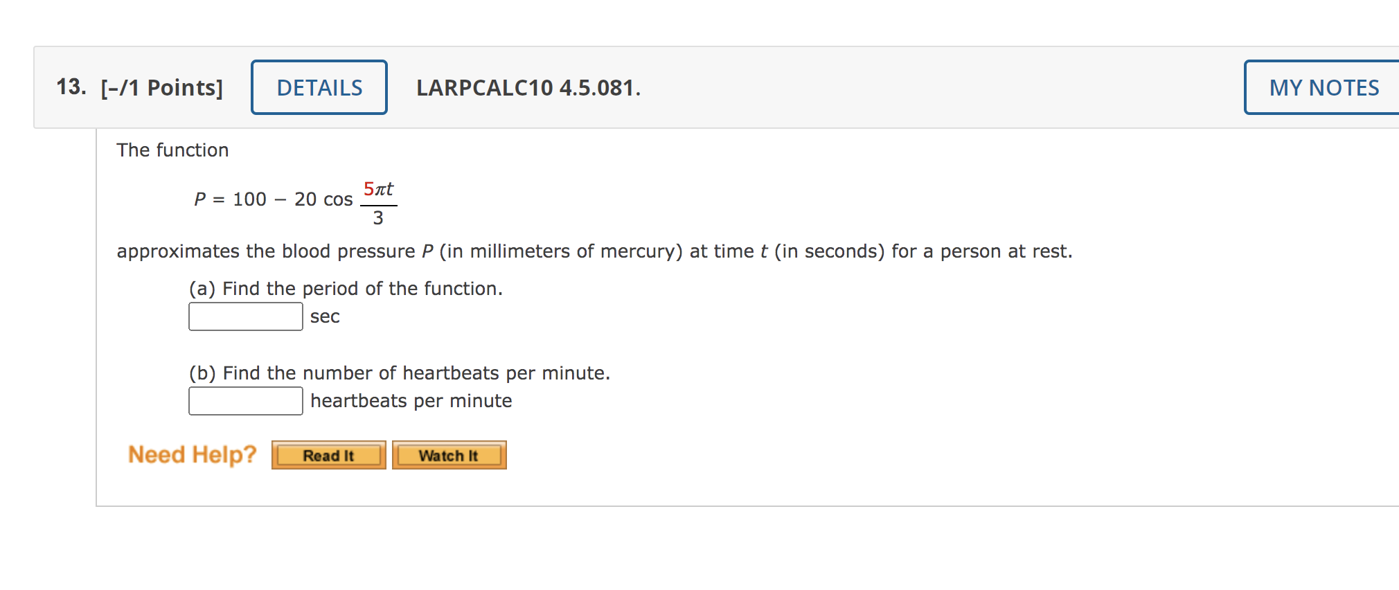
Task: Click part (a) Find the period prompt
Action: (345, 289)
